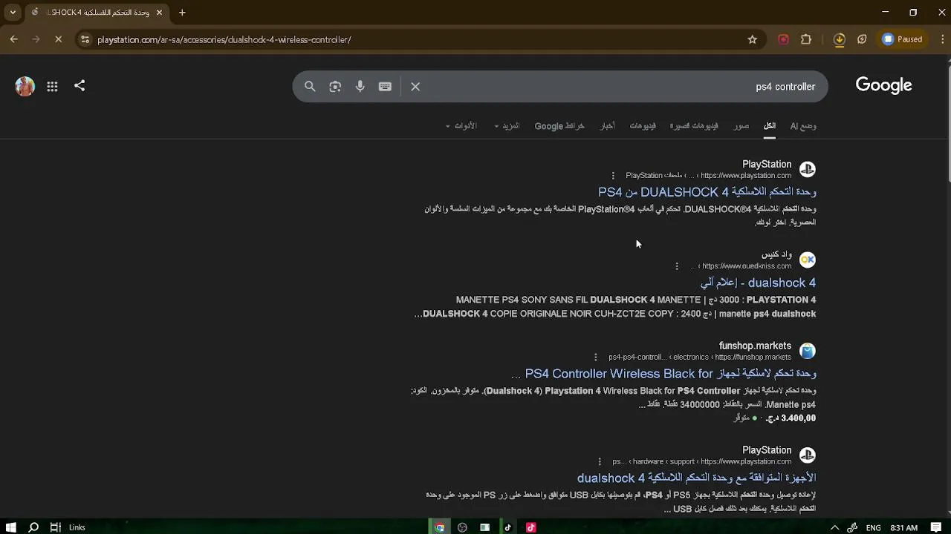This screenshot has width=951, height=534.
Task: Switch to فيديوهات (Videos) tab
Action: [x=643, y=126]
